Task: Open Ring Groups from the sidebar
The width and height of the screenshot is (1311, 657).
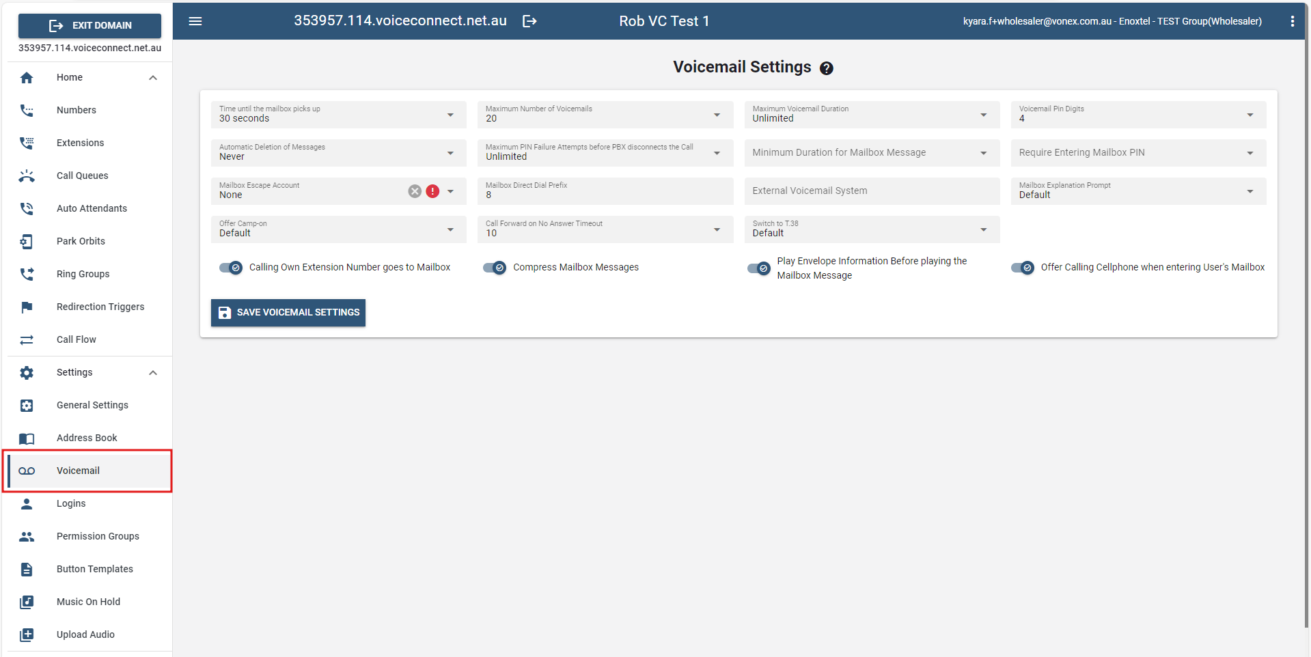Action: tap(83, 274)
